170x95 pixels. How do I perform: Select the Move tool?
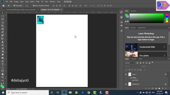(2, 13)
